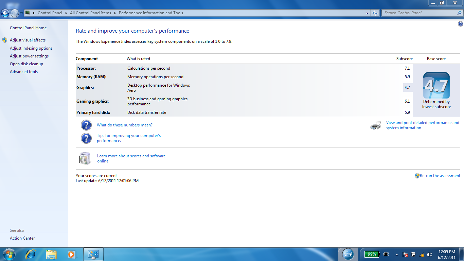Click the search magnifier icon
464x261 pixels.
click(x=459, y=13)
